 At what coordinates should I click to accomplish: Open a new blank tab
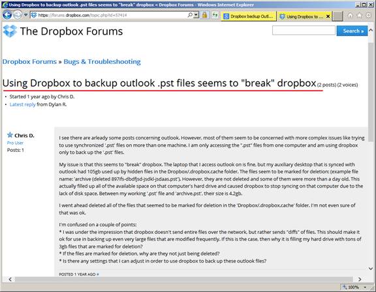pyautogui.click(x=337, y=16)
